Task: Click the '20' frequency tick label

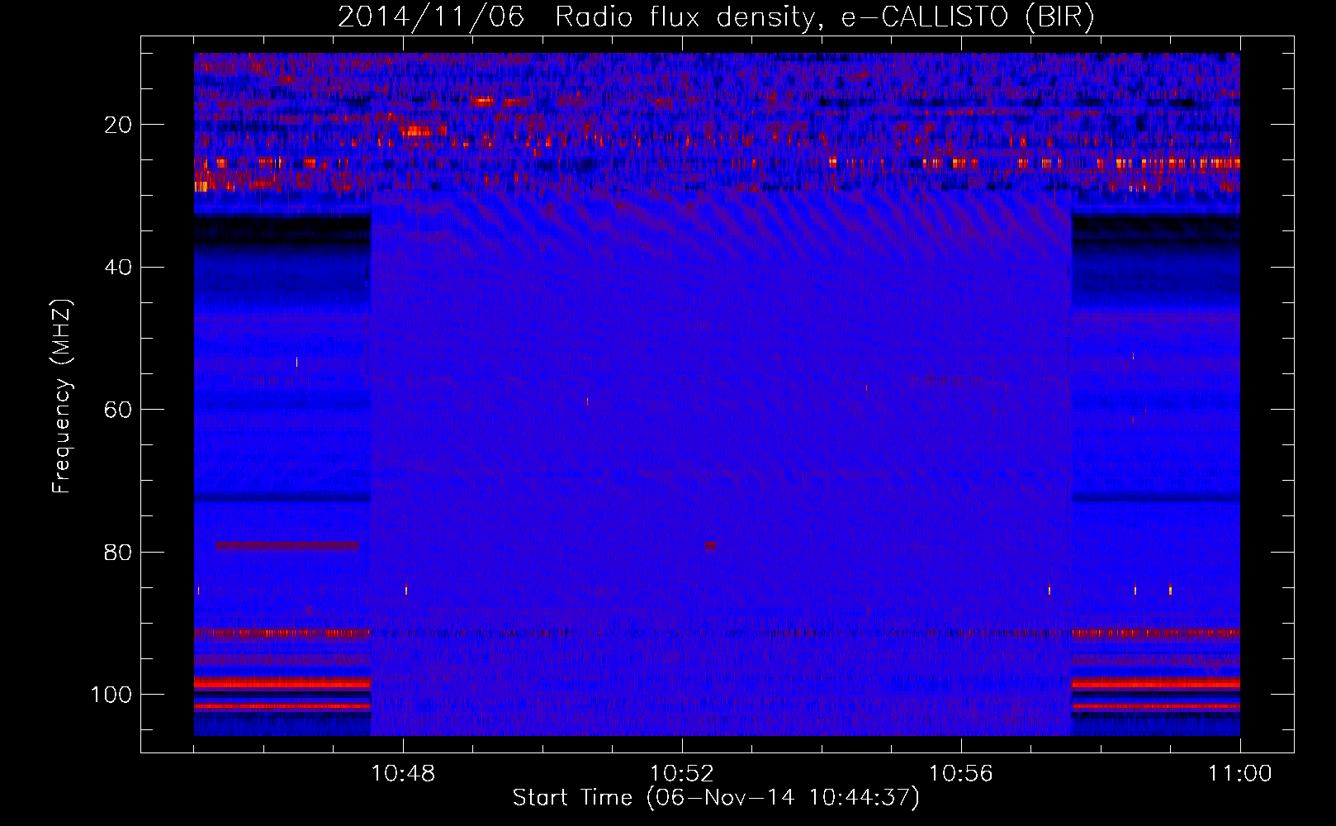Action: point(118,125)
